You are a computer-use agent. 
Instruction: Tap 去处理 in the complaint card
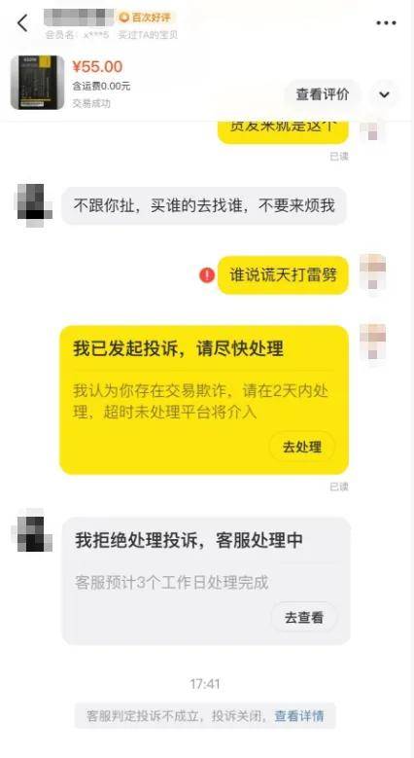(302, 447)
